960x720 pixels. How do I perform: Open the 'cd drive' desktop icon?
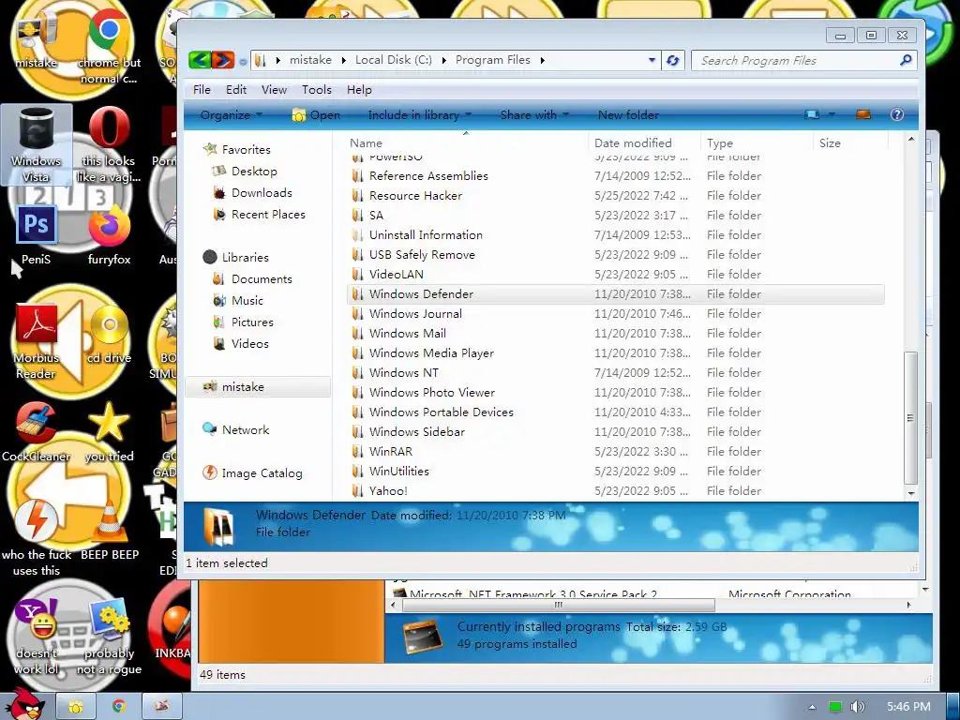pos(109,334)
